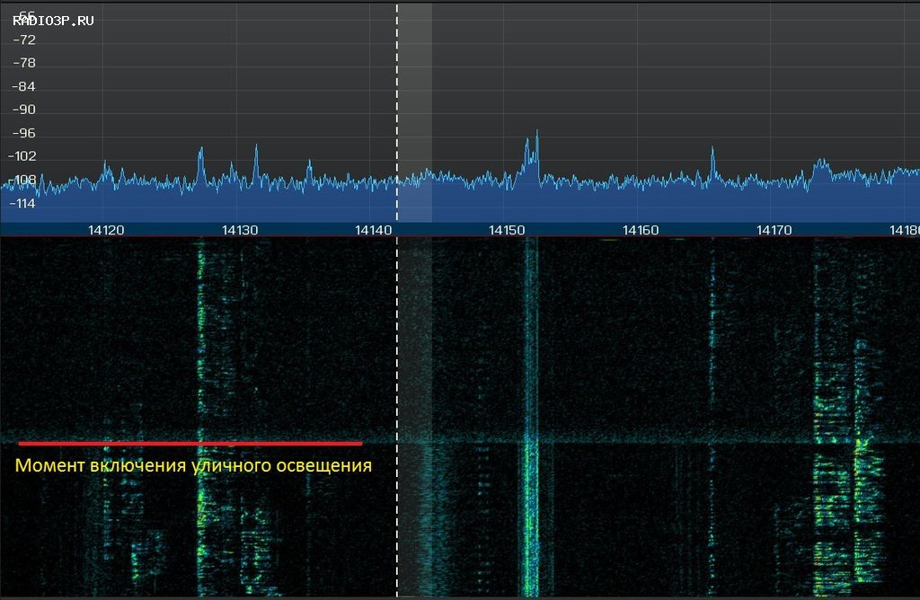Click the 14130 frequency axis label
Viewport: 920px width, 600px height.
[x=240, y=230]
